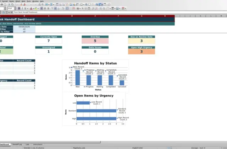The image size is (227, 149).
Task: Open the Underline style dropdown arrow
Action: 28,9
